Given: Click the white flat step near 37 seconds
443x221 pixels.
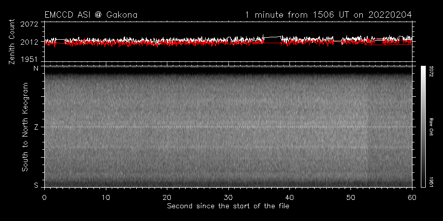Looking at the screenshot, I should coord(272,37).
